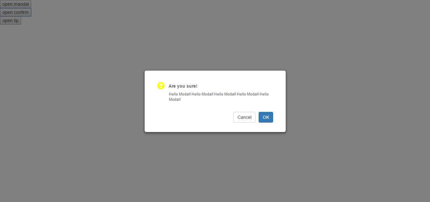Image resolution: width=430 pixels, height=202 pixels.
Task: Confirm the dialog with OK
Action: 266,117
